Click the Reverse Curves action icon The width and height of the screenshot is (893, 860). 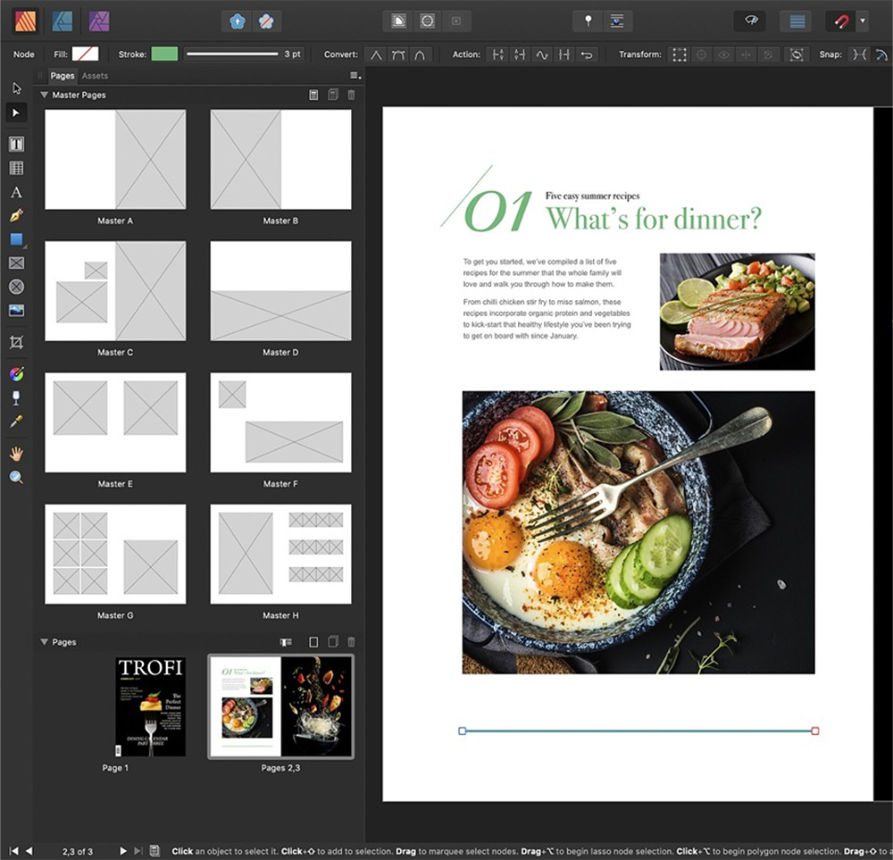tap(587, 54)
